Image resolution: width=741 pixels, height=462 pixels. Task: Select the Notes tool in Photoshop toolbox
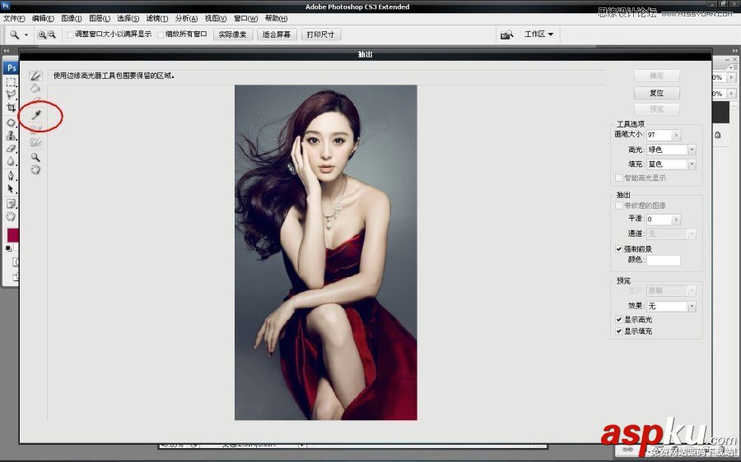(11, 204)
